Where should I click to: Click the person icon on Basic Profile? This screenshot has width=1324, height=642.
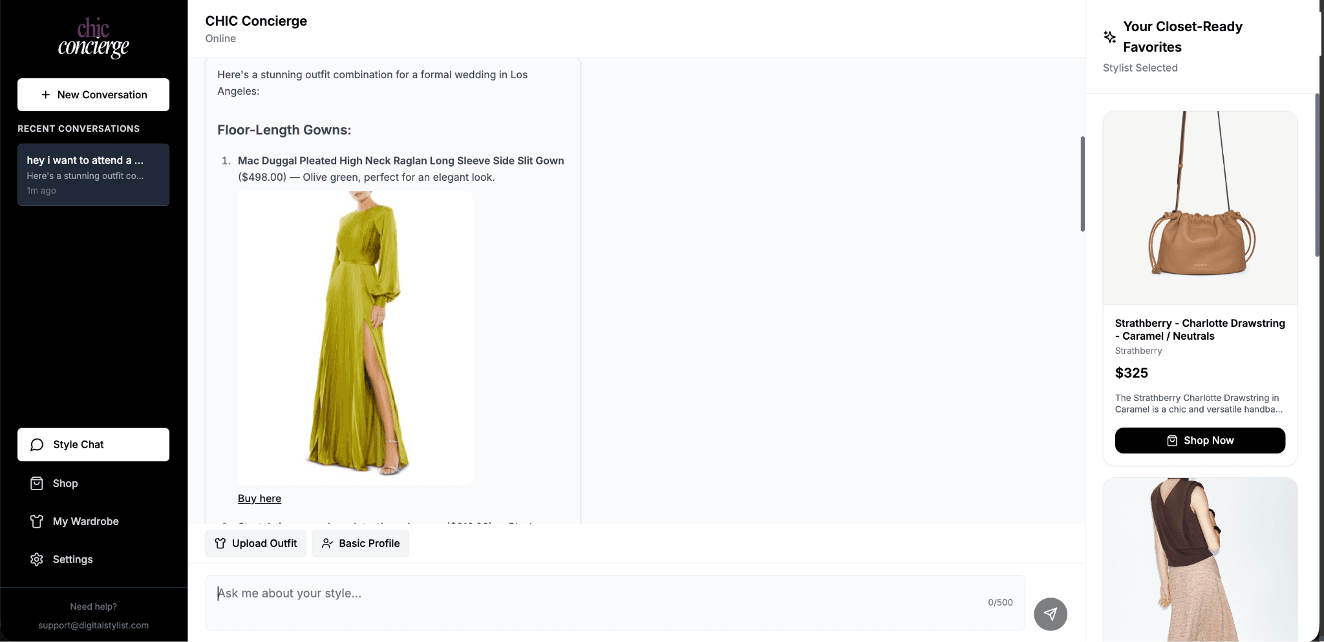click(x=327, y=543)
